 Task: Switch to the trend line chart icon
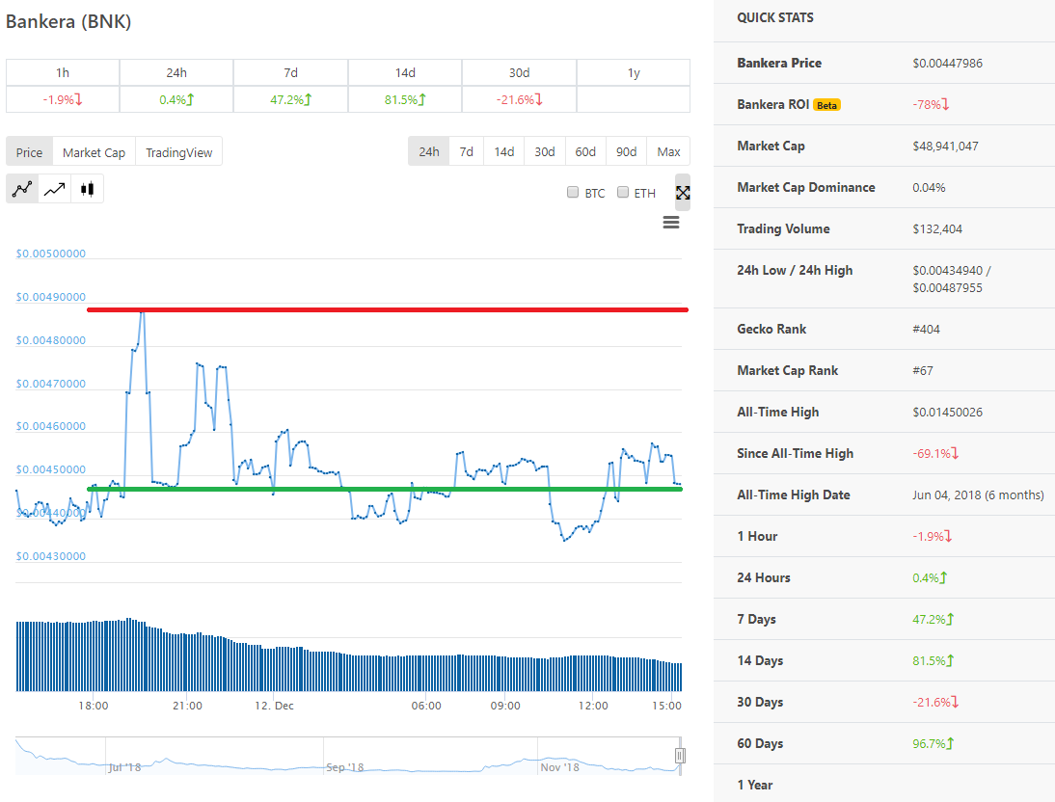point(55,189)
